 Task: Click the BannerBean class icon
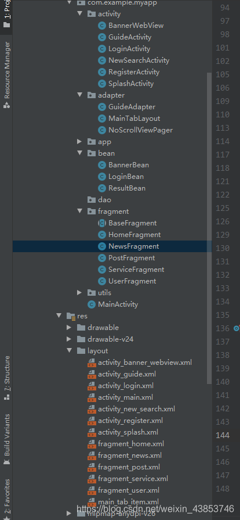pyautogui.click(x=102, y=165)
